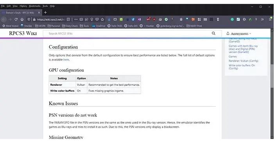Open the tracking protection shield panel
This screenshot has width=278, height=146.
[29, 20]
